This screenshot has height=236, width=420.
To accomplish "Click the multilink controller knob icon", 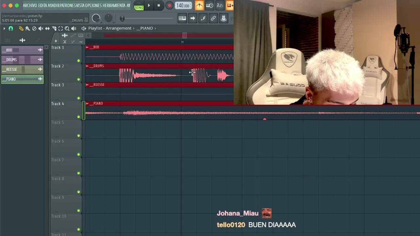I will point(223,18).
